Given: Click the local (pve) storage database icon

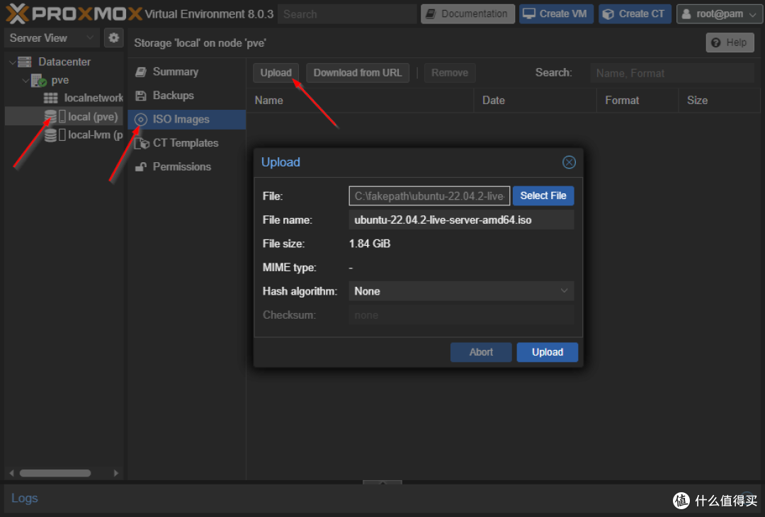Looking at the screenshot, I should [x=50, y=116].
